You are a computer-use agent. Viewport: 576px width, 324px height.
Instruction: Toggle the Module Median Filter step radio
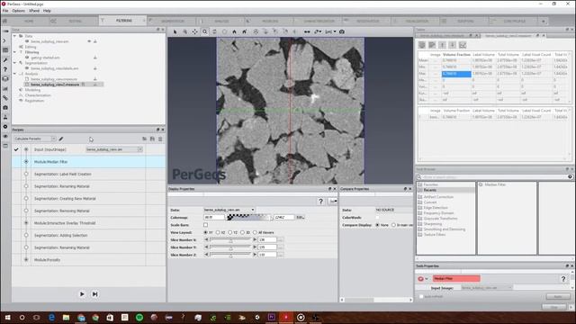pyautogui.click(x=26, y=162)
